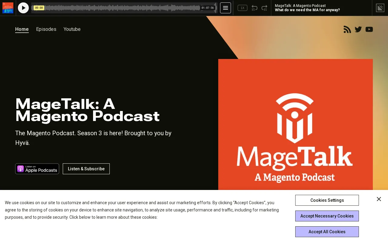
Task: Click the episode artwork thumbnail in player
Action: 8,8
